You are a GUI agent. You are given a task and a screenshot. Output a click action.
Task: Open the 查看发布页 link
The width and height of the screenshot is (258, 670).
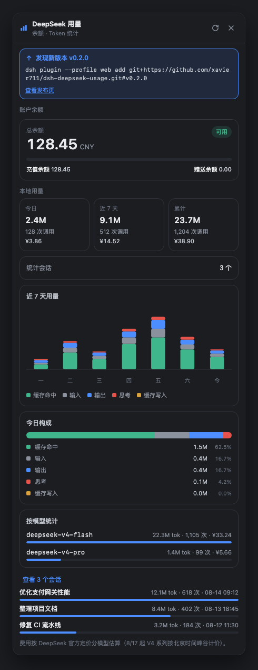(39, 90)
